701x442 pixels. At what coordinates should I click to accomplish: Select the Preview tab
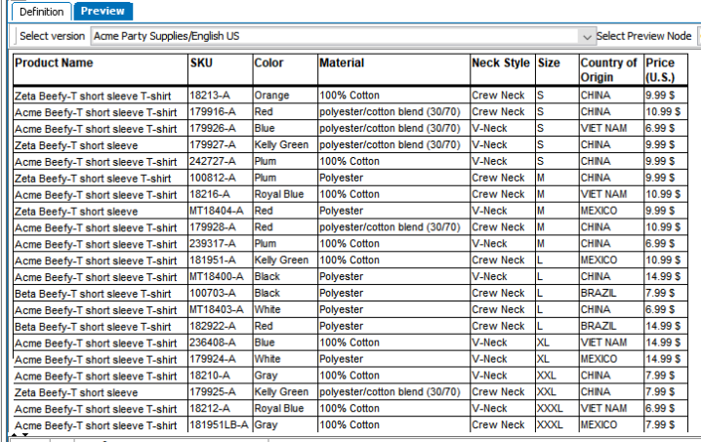[103, 11]
